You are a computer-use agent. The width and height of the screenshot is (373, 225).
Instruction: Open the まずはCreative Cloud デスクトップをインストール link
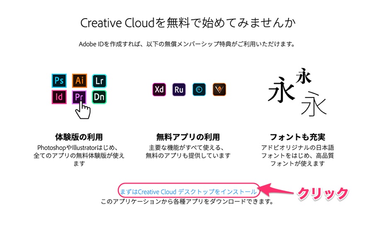pos(188,191)
